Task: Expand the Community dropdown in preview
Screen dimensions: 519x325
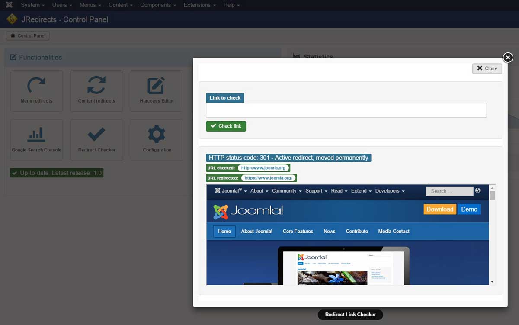Action: pyautogui.click(x=287, y=191)
